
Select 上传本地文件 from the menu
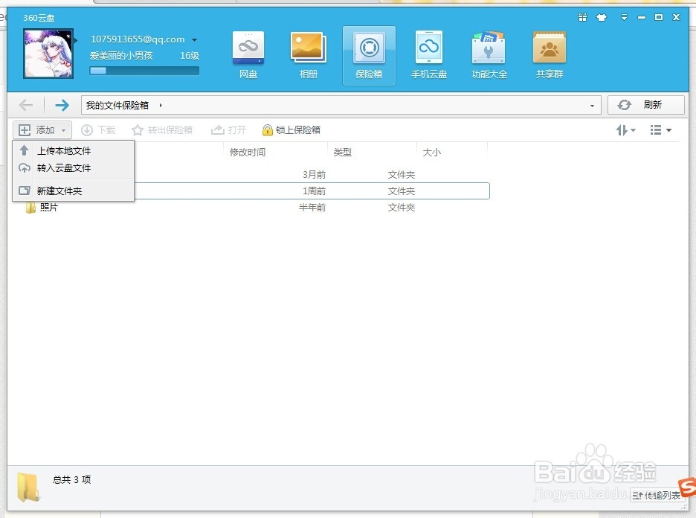click(63, 150)
